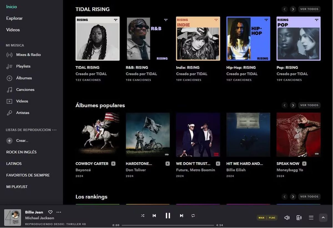Advance the TIDAL RISING carousel with the right arrow
This screenshot has width=333, height=228.
click(293, 9)
